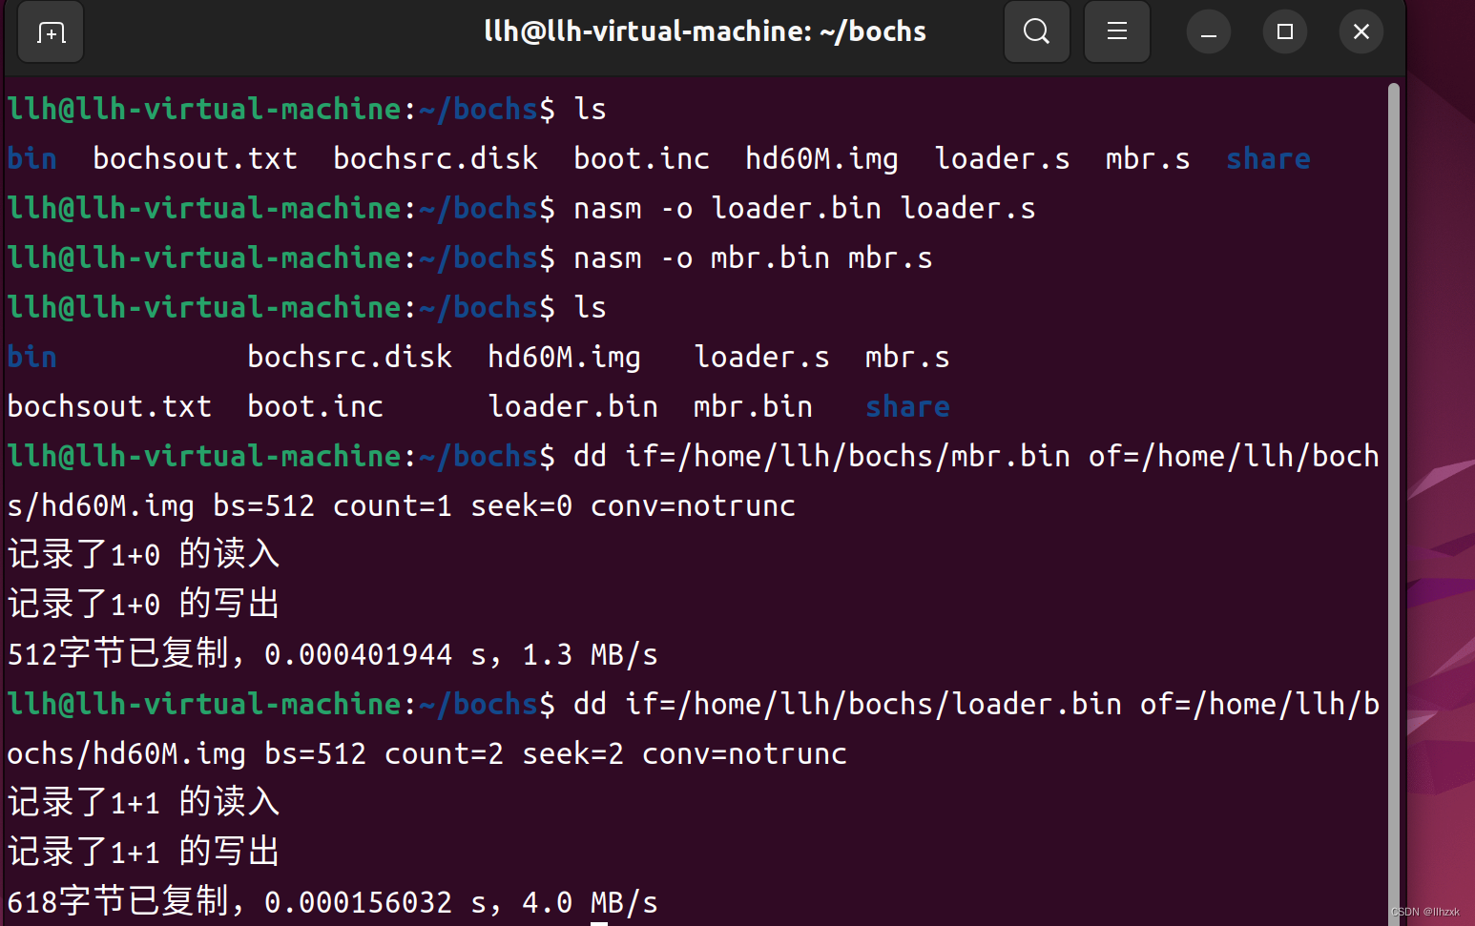
Task: Click the window title llh@llh-virtual-machine: ~/bochs
Action: [705, 31]
